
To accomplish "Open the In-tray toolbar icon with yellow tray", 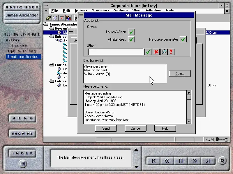I will click(48, 18).
